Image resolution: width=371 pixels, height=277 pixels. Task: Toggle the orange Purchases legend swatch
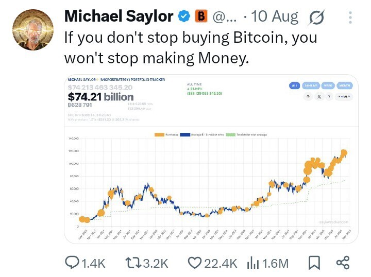pyautogui.click(x=159, y=135)
